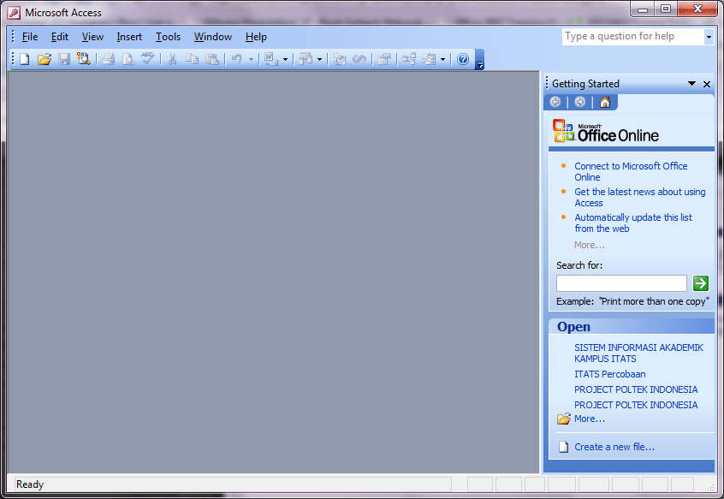Click the Office Online logo
This screenshot has width=724, height=499.
click(606, 131)
